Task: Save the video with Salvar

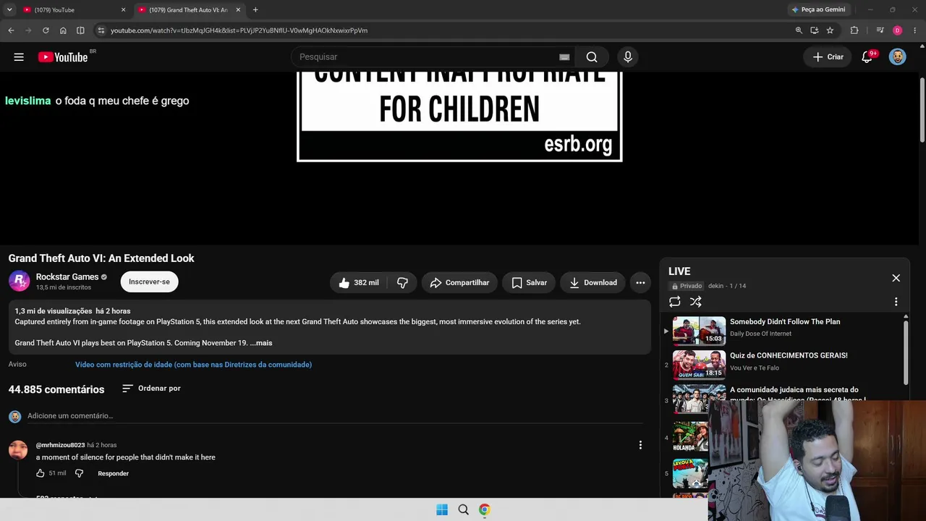Action: tap(529, 283)
